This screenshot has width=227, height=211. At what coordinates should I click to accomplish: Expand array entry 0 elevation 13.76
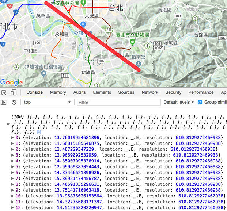point(12,138)
